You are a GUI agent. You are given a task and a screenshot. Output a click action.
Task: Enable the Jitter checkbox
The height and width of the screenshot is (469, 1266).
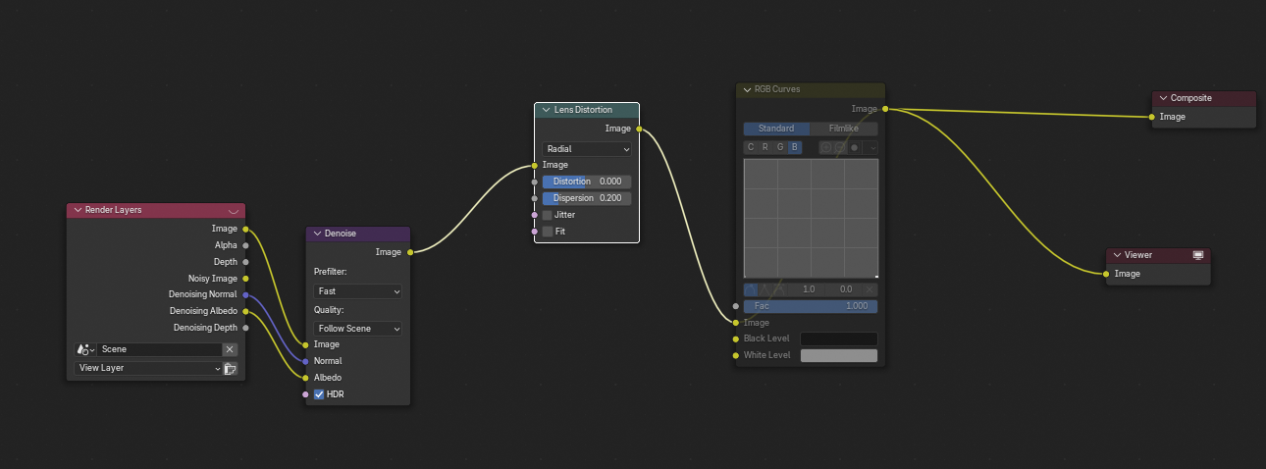548,215
